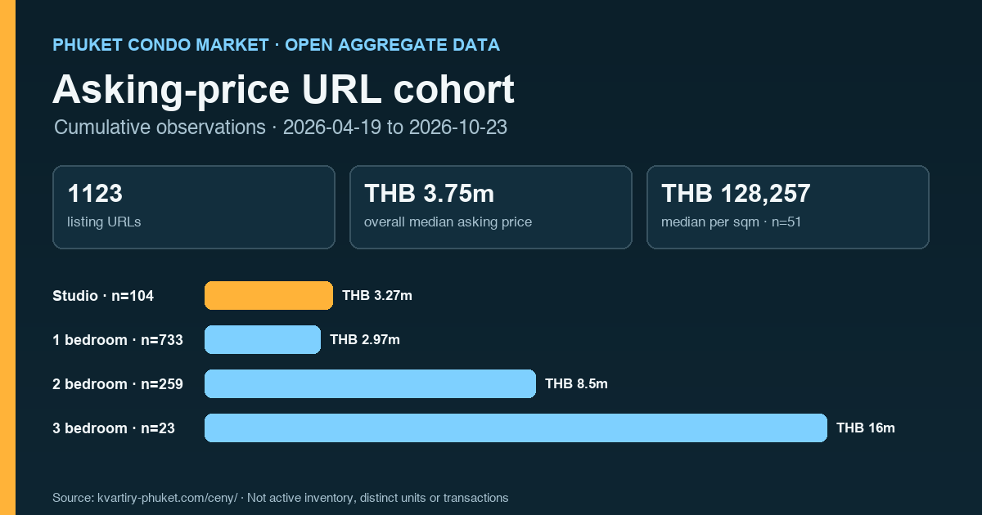This screenshot has height=515, width=982.
Task: Click the THB 2.97m value label
Action: (x=365, y=340)
